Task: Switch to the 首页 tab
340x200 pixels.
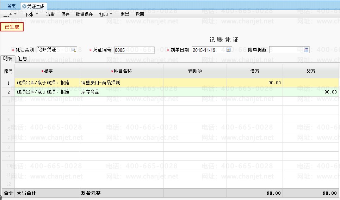Action: [x=11, y=6]
